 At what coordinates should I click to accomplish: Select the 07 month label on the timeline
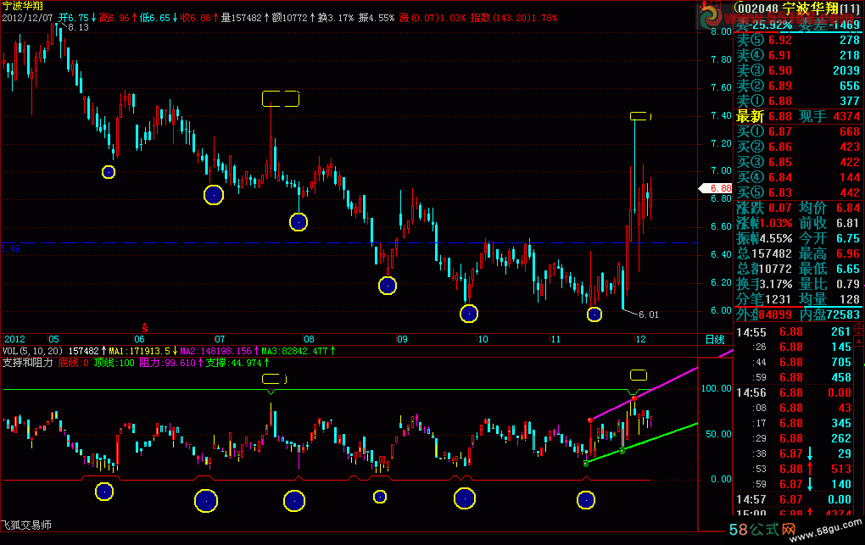220,339
